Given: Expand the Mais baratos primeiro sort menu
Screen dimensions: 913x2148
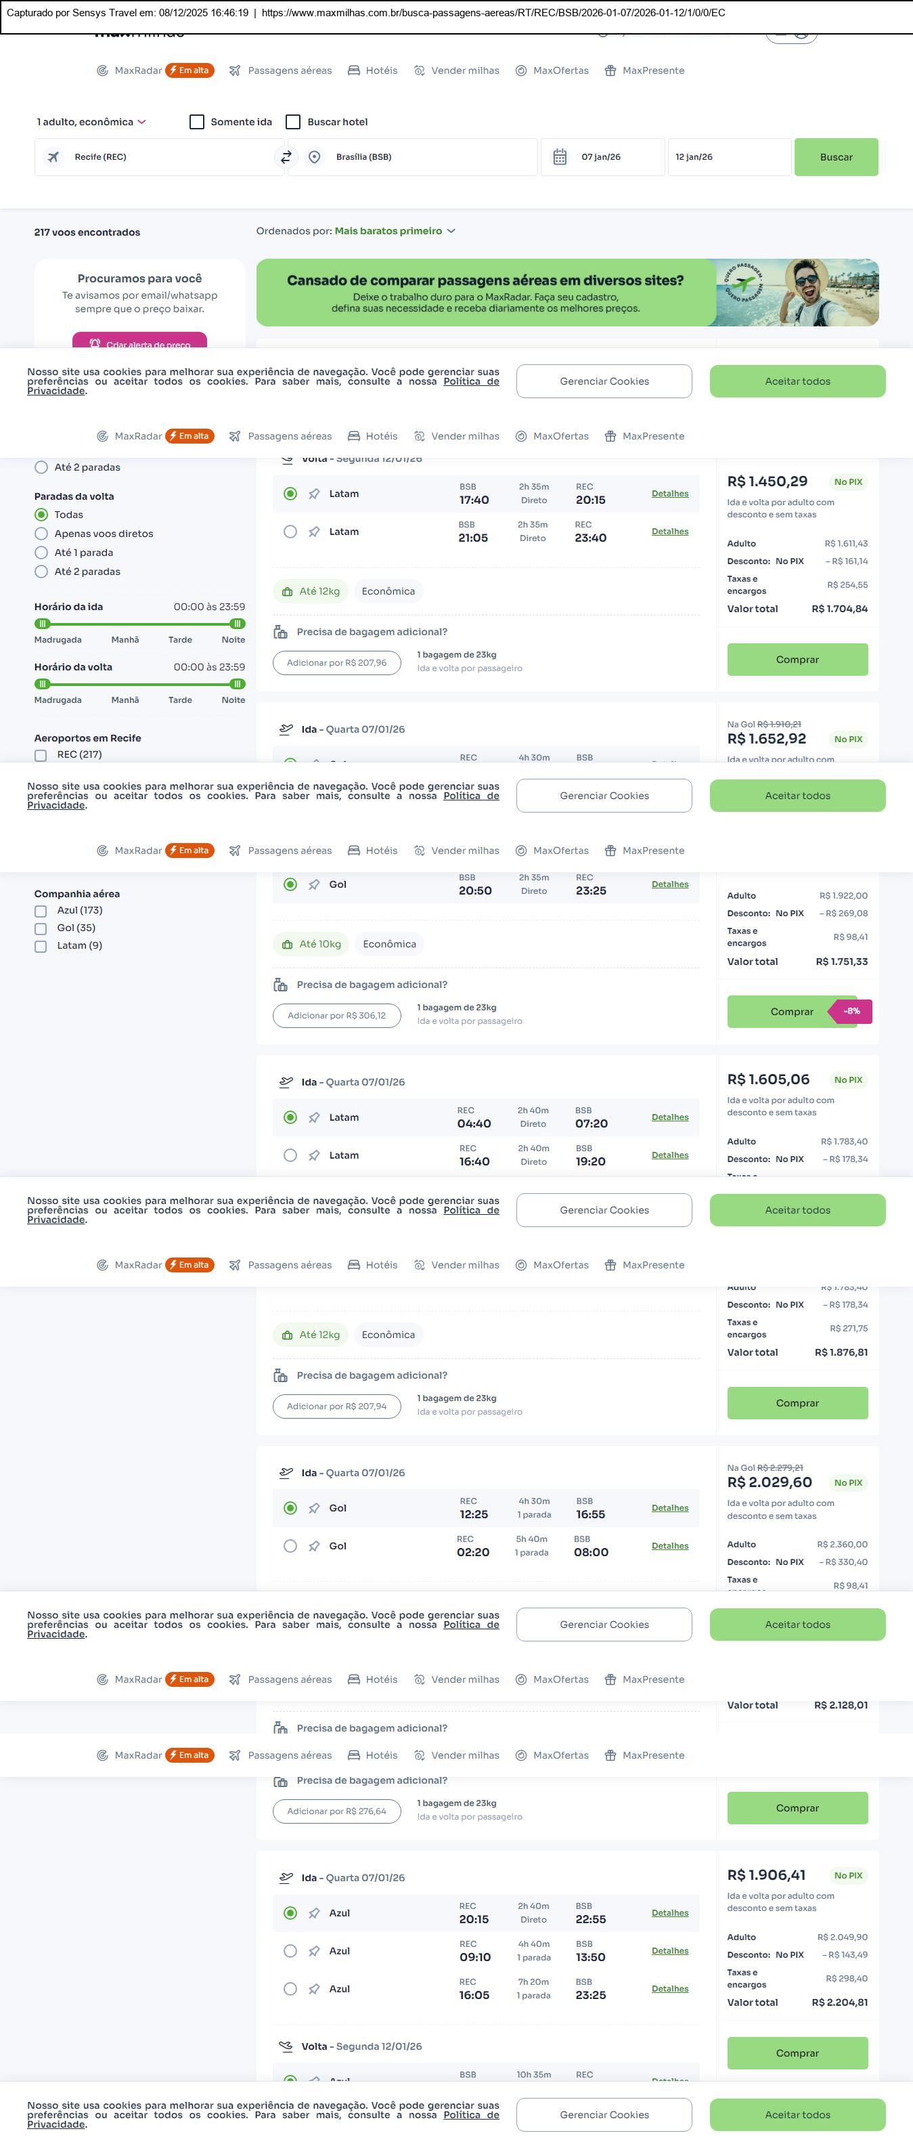Looking at the screenshot, I should pyautogui.click(x=395, y=231).
